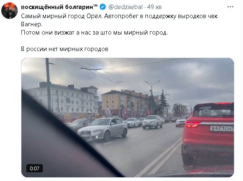The width and height of the screenshot is (243, 181).
Task: Click the 0:07 video duration badge
Action: point(35,168)
